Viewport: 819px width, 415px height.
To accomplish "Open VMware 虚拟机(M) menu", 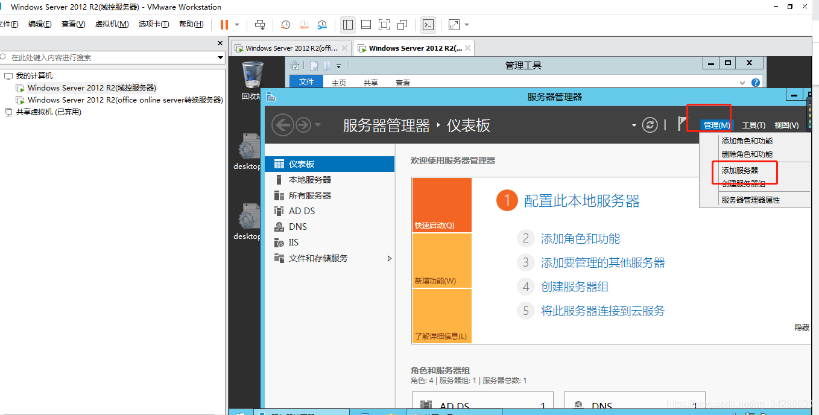I will pos(112,24).
